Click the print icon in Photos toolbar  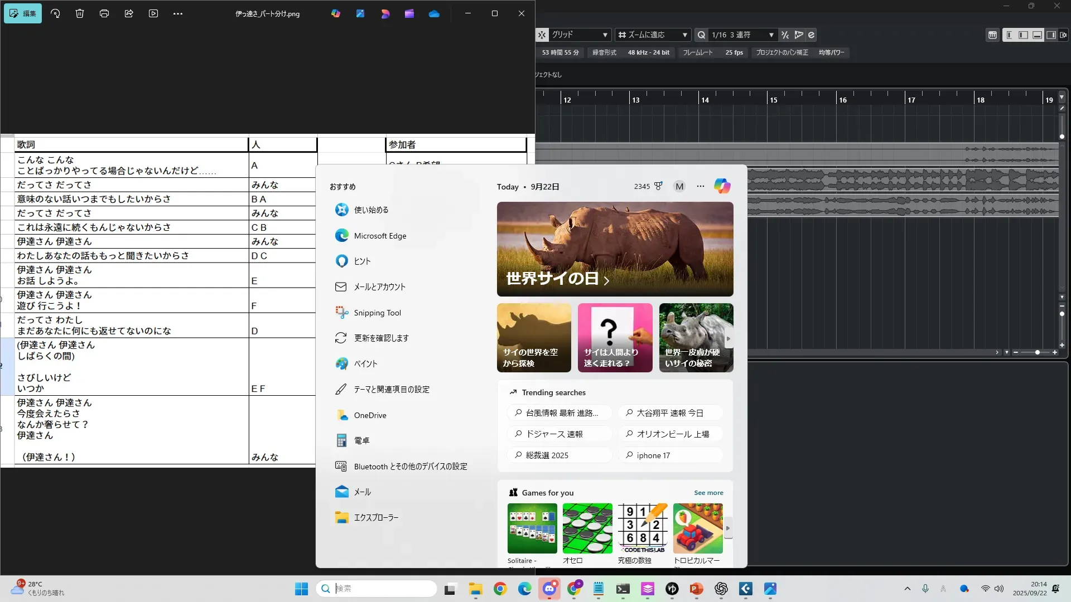point(104,13)
